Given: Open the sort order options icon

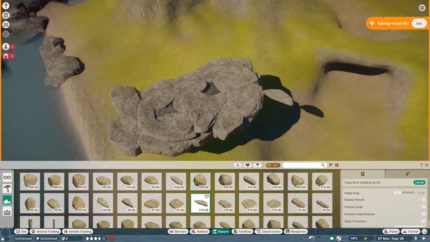Looking at the screenshot, I should [331, 165].
